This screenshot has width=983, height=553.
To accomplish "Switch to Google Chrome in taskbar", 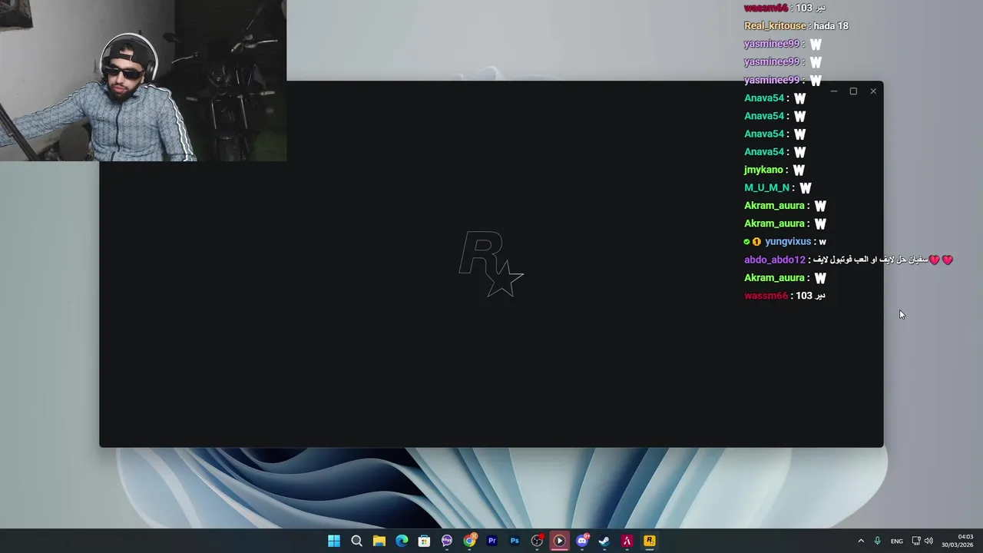I will [469, 541].
